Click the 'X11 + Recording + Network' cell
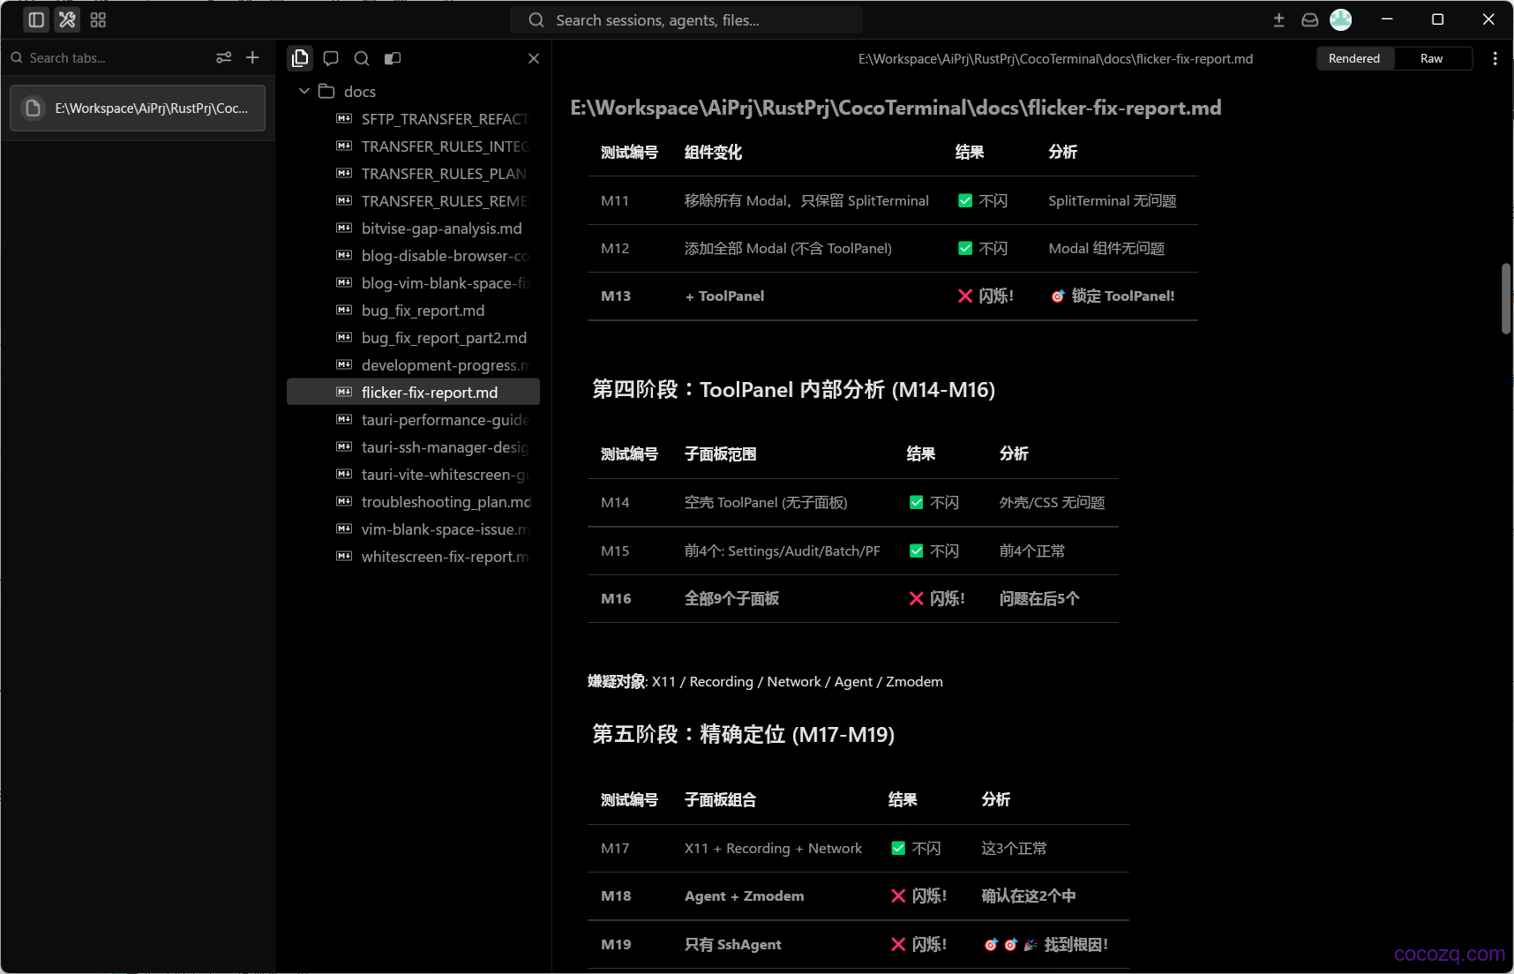Screen dimensions: 1514x974 coord(773,848)
